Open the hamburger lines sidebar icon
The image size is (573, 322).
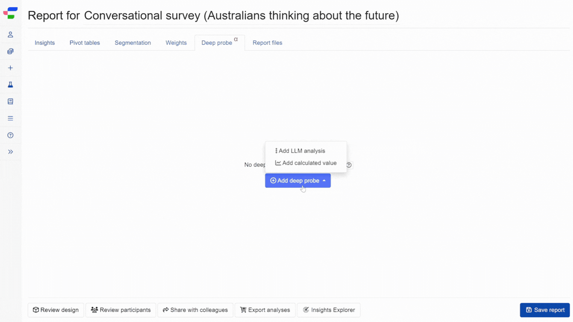point(10,118)
